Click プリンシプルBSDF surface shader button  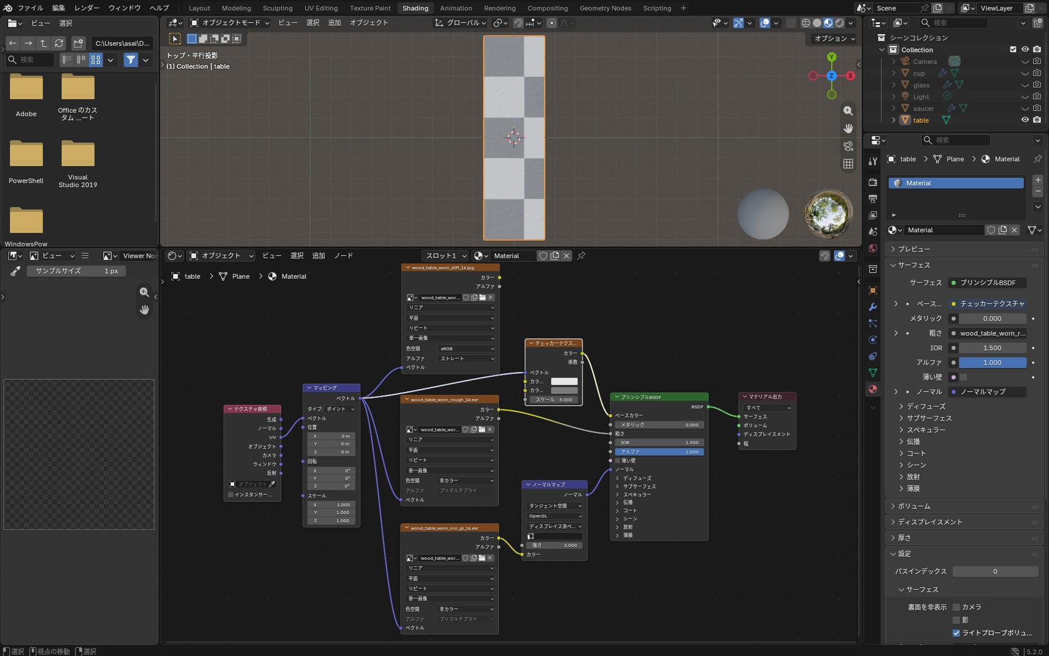987,283
